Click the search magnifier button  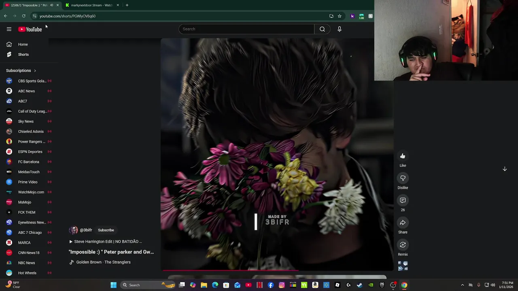(x=322, y=29)
